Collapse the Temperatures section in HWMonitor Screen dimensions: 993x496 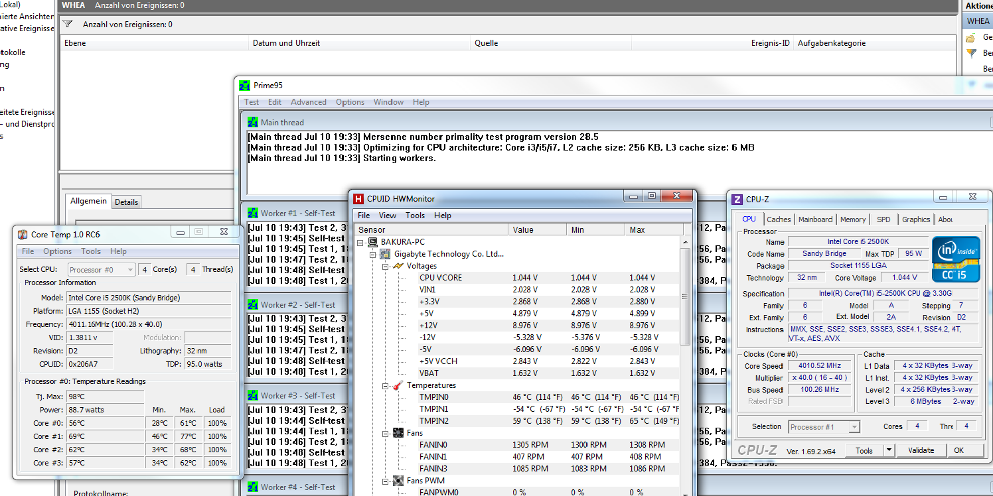coord(386,385)
